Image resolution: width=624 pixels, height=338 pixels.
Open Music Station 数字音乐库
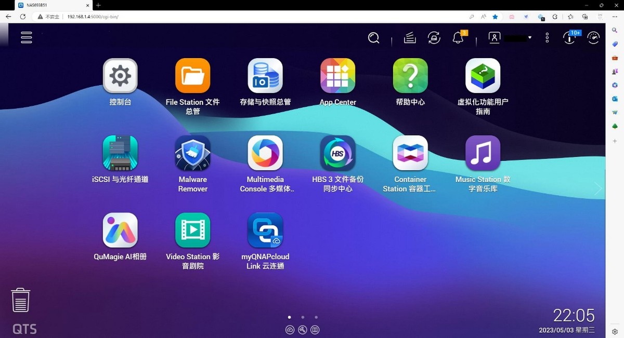(483, 153)
